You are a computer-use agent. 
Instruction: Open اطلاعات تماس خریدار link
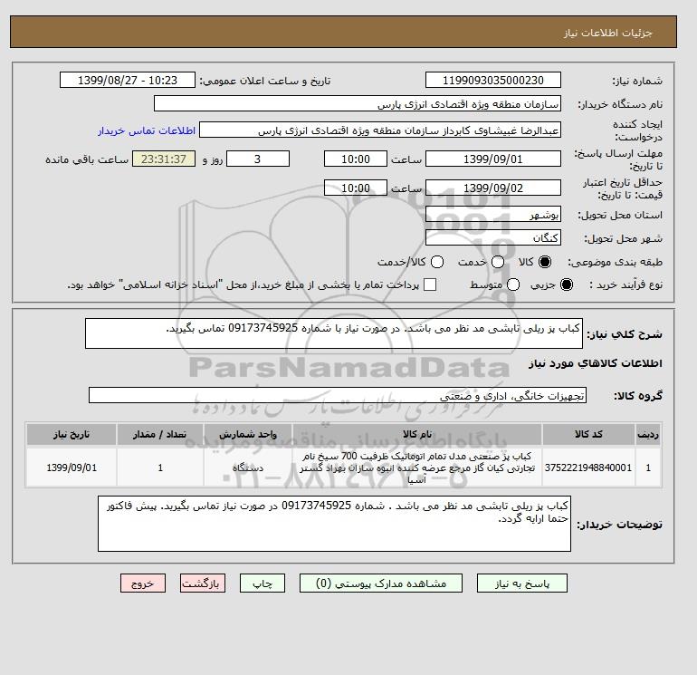pyautogui.click(x=147, y=130)
